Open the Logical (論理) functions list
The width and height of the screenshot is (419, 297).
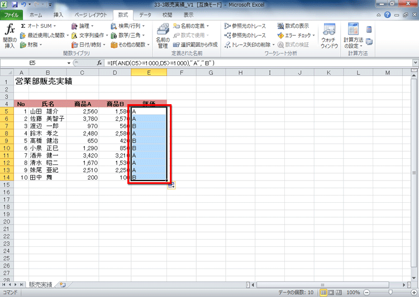pyautogui.click(x=83, y=26)
